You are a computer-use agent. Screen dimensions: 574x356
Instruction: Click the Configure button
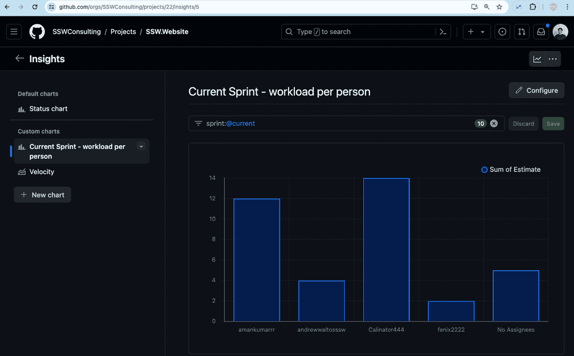[536, 90]
